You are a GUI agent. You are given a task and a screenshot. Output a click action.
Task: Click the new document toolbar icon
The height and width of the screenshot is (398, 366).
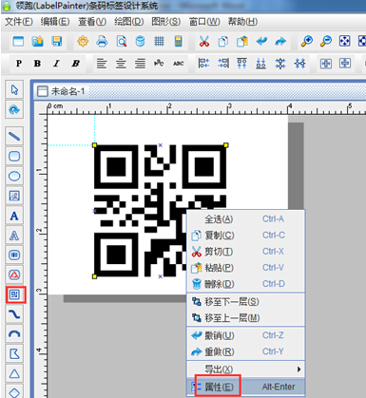pos(18,42)
